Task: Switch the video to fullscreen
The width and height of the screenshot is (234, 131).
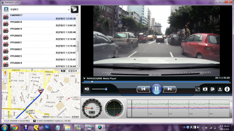Action: point(197,89)
